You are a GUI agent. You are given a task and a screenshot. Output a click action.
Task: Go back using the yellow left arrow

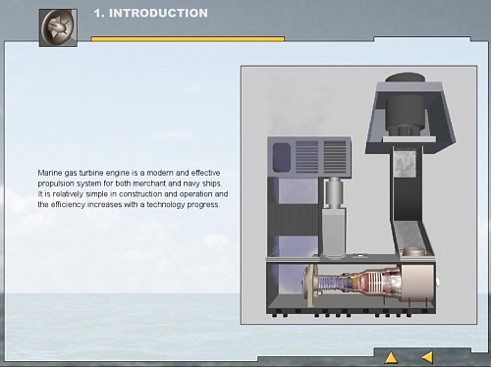point(427,357)
